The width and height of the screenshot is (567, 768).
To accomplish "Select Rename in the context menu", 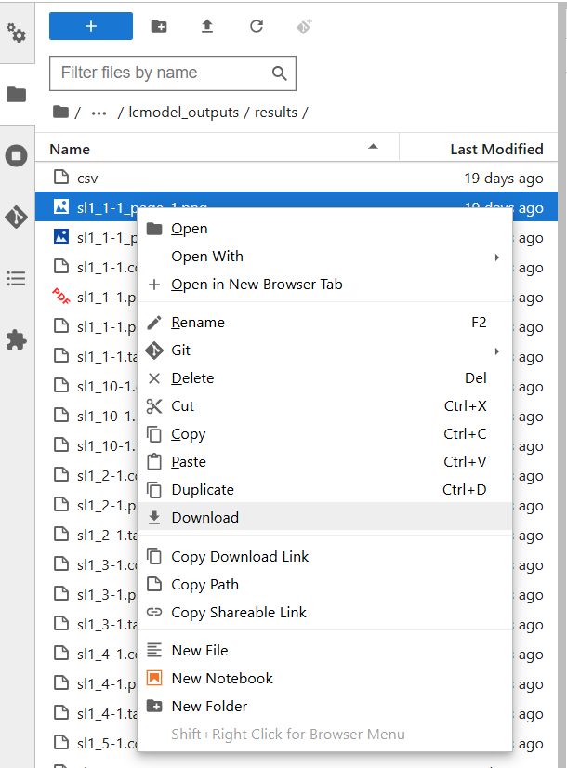I will (x=198, y=323).
